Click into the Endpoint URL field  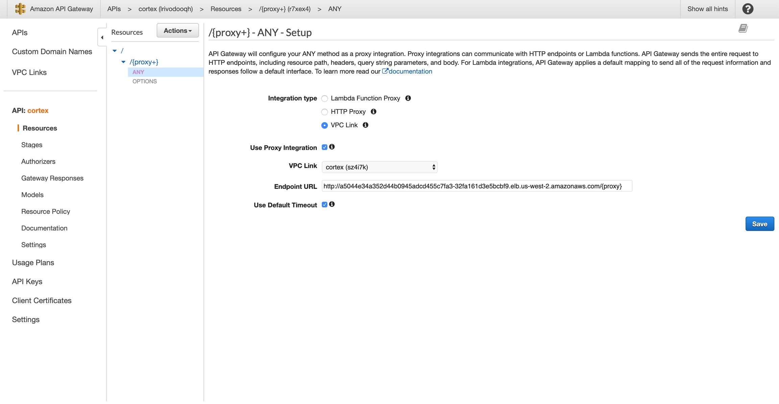[476, 186]
